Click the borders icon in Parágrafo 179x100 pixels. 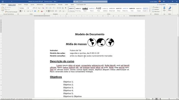coord(63,11)
